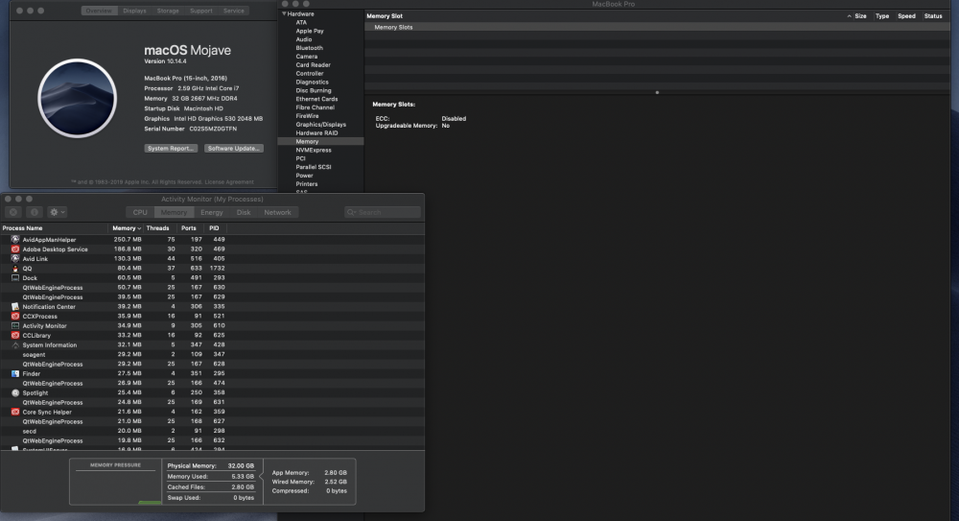This screenshot has height=521, width=959.
Task: Collapse the Hardware tree section
Action: (284, 13)
